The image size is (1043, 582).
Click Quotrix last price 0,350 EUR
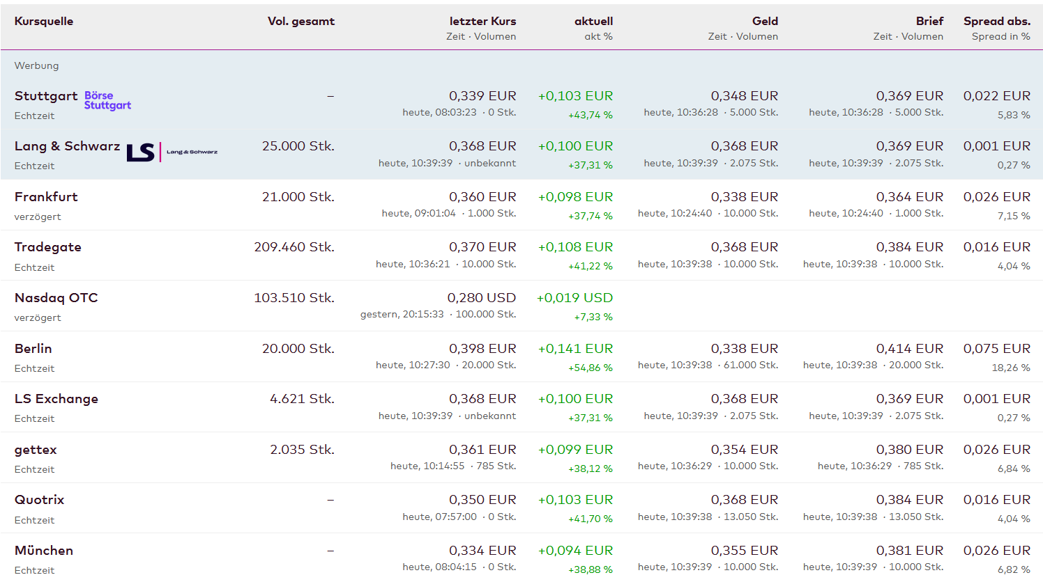pyautogui.click(x=482, y=500)
